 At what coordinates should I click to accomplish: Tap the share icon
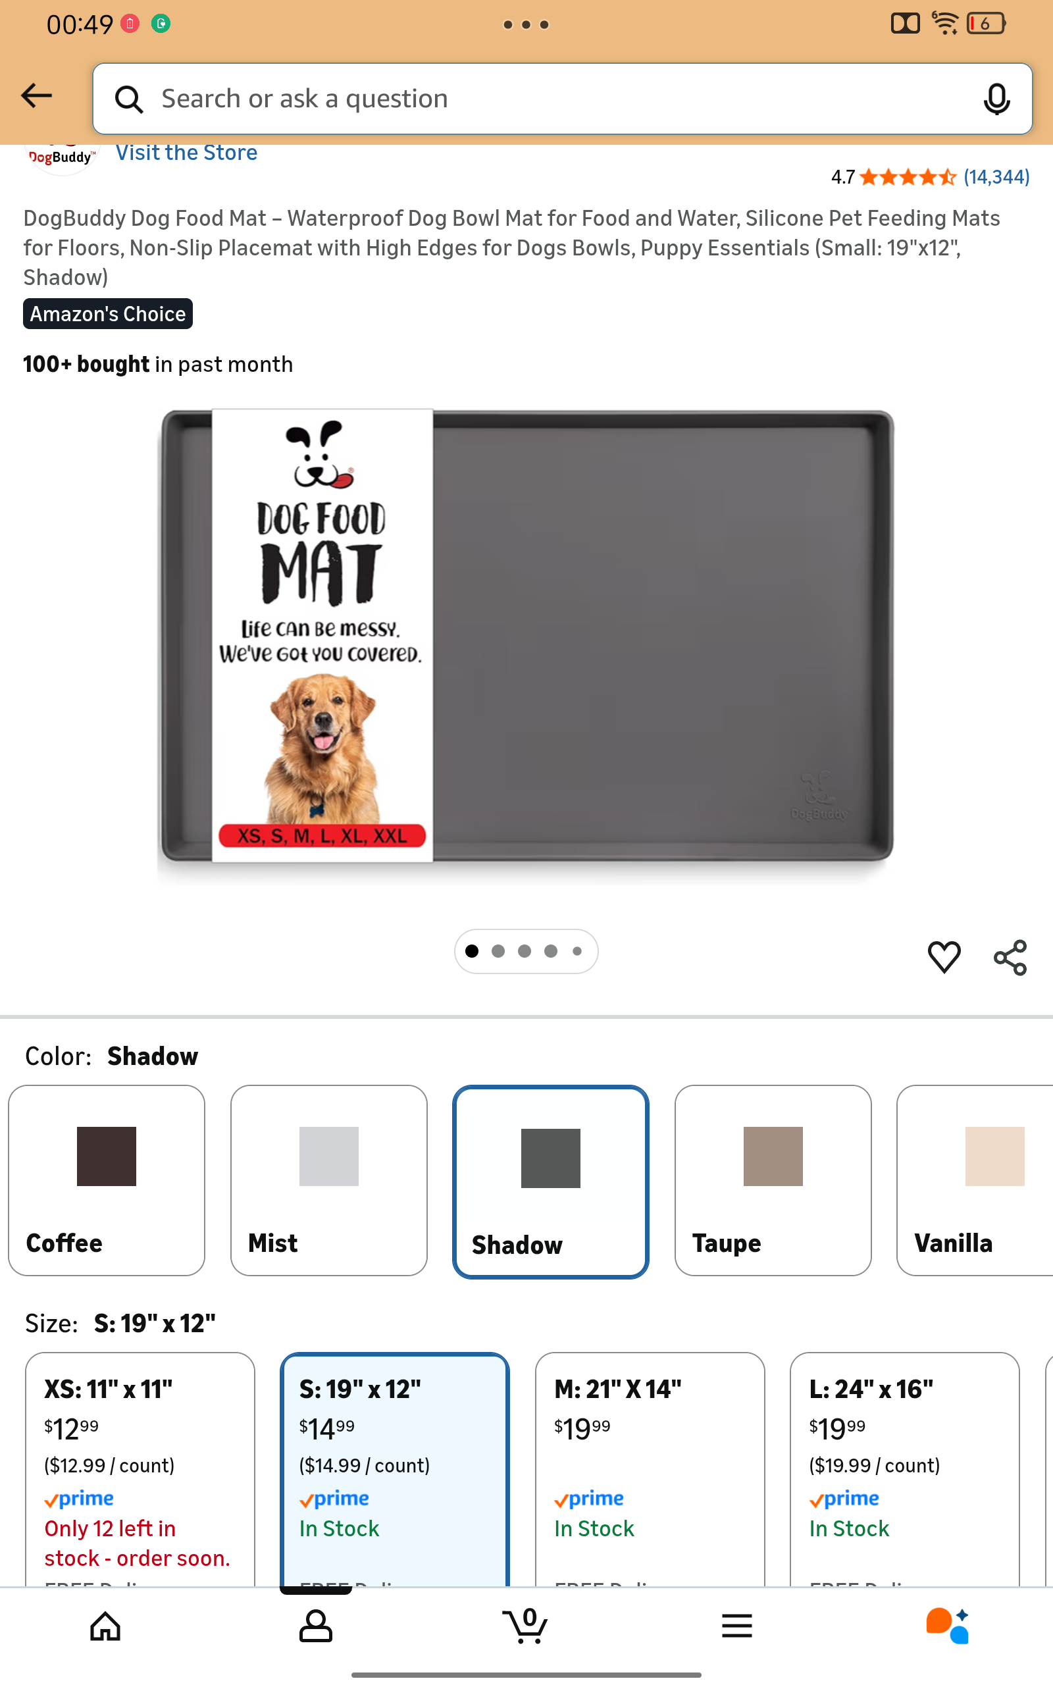[x=1010, y=958]
